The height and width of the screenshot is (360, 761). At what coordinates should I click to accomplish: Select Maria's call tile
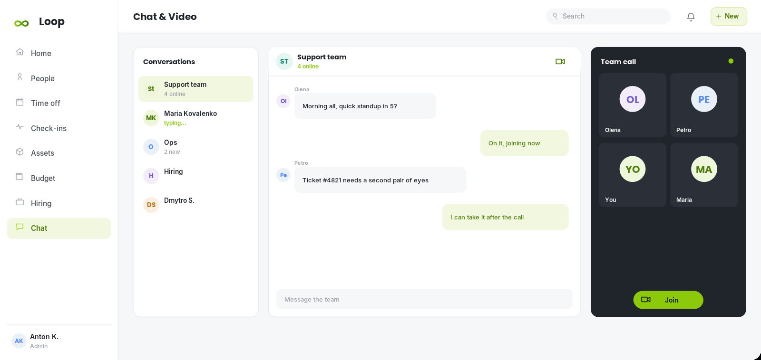click(704, 175)
